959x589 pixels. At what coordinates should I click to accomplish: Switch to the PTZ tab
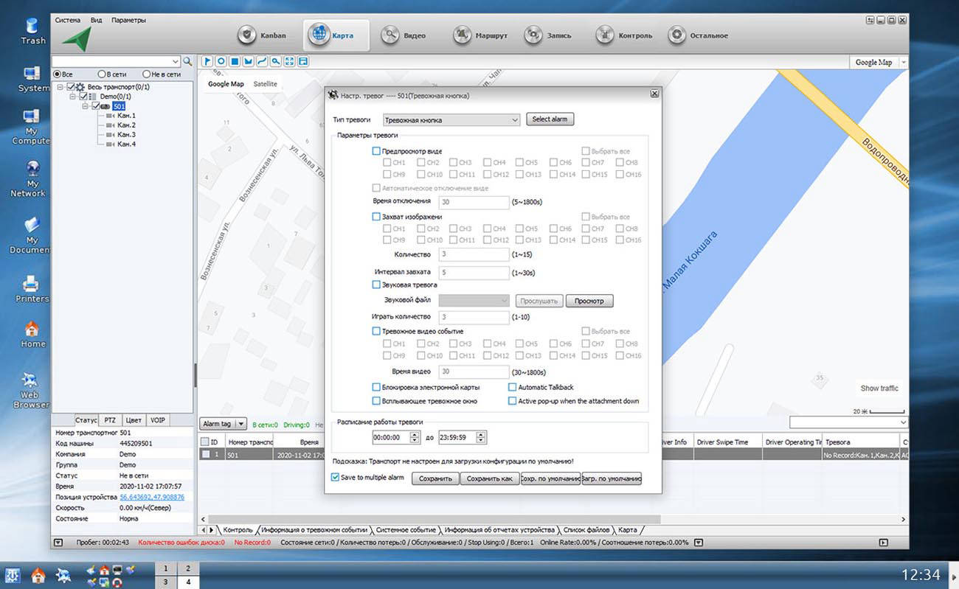(x=110, y=420)
